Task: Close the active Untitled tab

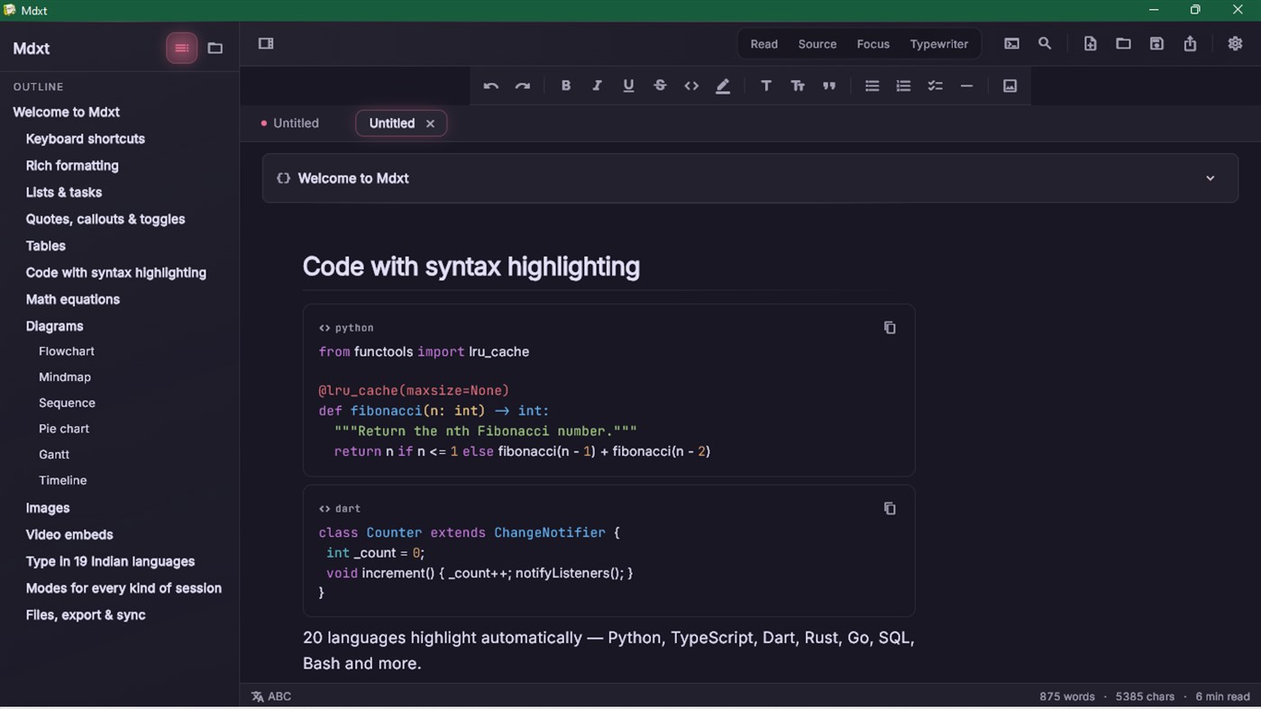Action: click(x=430, y=124)
